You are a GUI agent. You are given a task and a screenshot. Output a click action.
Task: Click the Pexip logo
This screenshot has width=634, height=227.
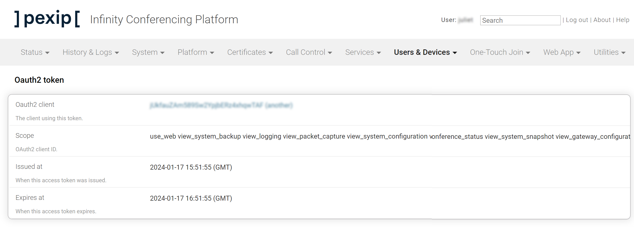coord(47,19)
